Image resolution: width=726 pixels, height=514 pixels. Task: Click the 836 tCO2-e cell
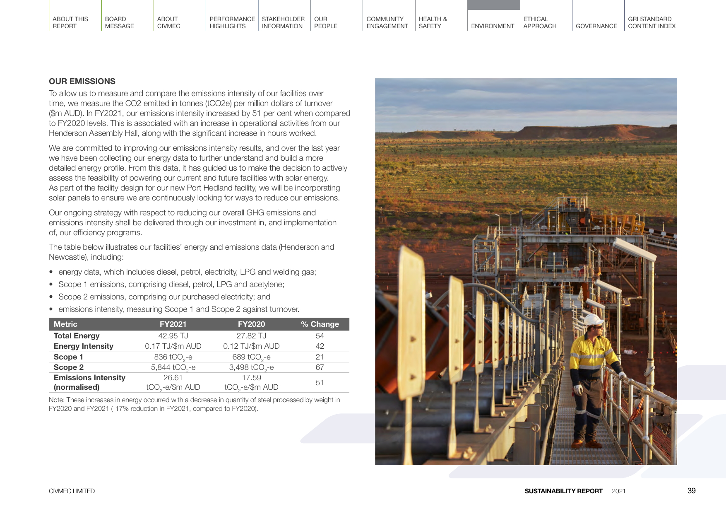click(x=173, y=357)
